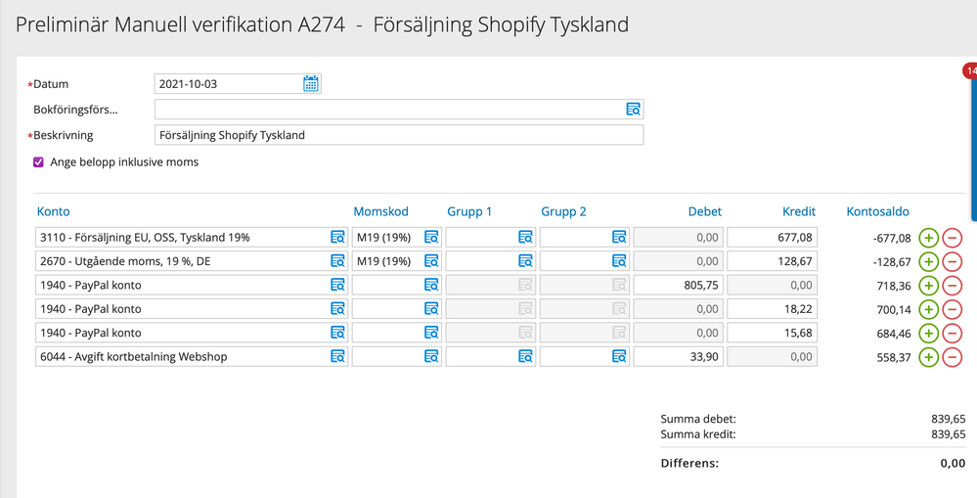Image resolution: width=977 pixels, height=498 pixels.
Task: Open Grupp 1 lookup on 6044 row
Action: coord(525,357)
